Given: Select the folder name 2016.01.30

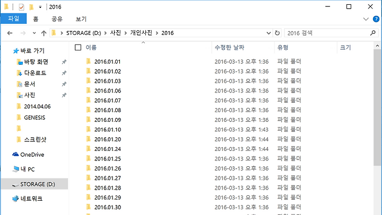Looking at the screenshot, I should click(108, 208).
